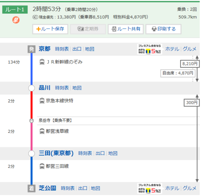
Task: Open the premium member banner beside 芝公園
Action: point(150,189)
